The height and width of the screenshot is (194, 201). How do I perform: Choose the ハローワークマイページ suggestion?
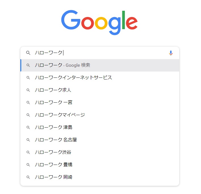[x=100, y=115]
